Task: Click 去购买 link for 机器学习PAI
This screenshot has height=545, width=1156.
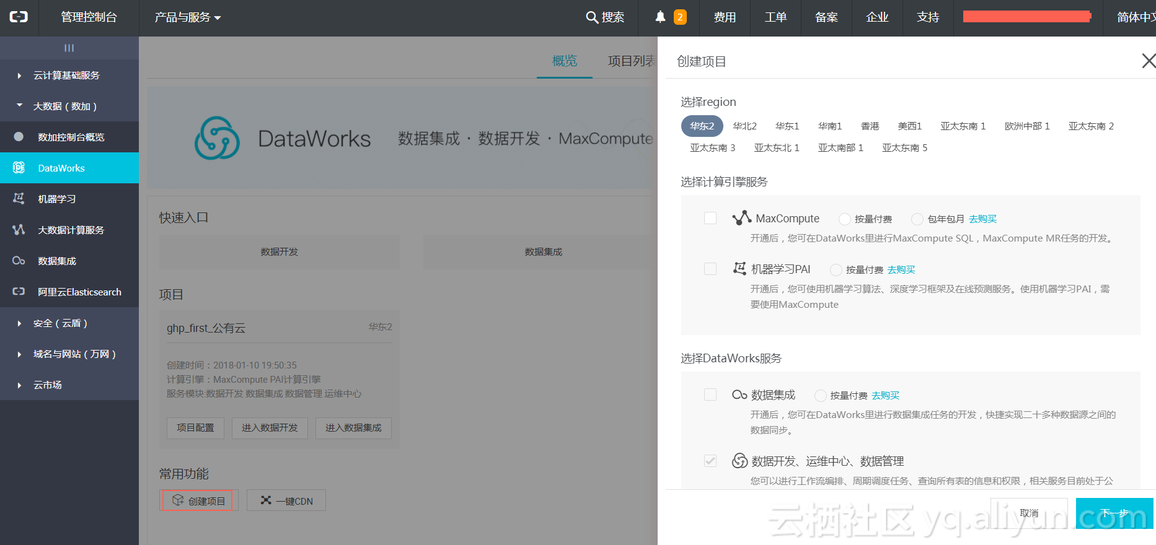Action: 901,269
